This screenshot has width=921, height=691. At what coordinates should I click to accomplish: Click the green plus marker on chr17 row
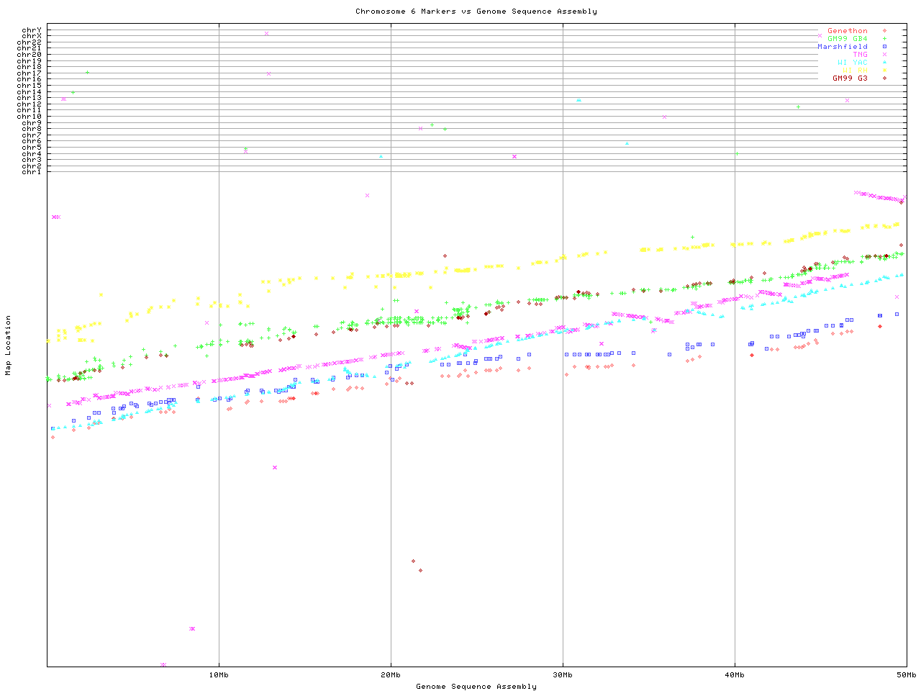pos(87,73)
